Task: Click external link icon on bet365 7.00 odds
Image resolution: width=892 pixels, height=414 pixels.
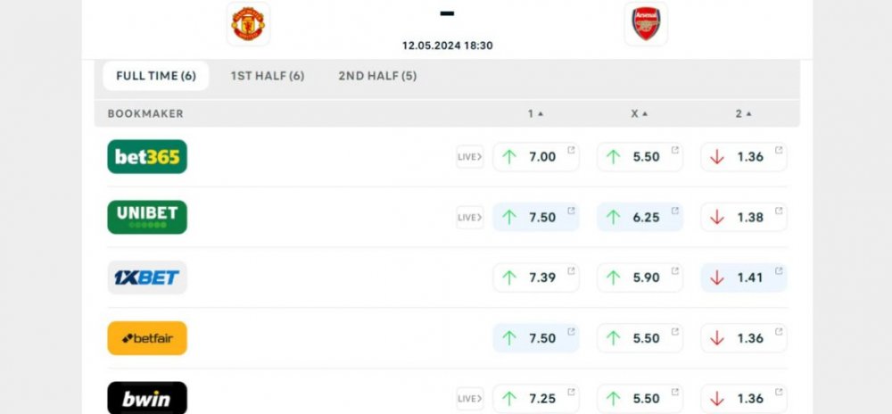Action: tap(571, 150)
